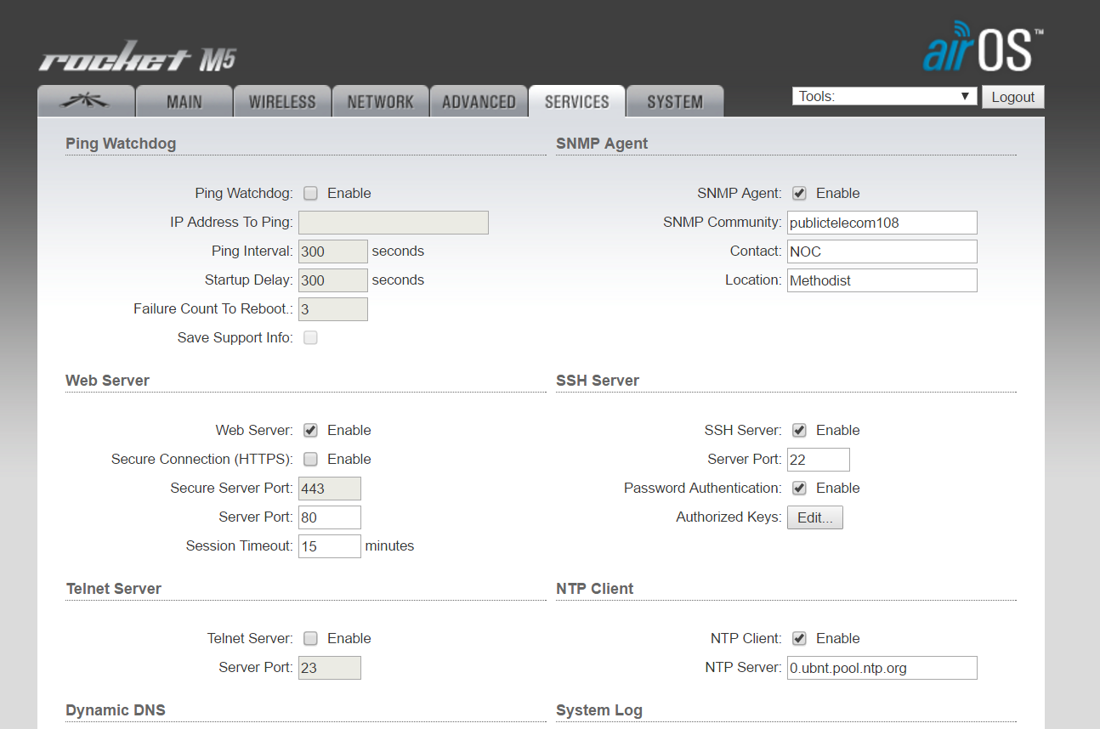
Task: Enable the Ping Watchdog checkbox
Action: click(311, 194)
